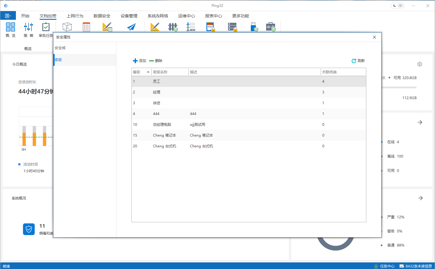This screenshot has height=269, width=435.
Task: Click the USB drive shield icon
Action: (x=254, y=27)
